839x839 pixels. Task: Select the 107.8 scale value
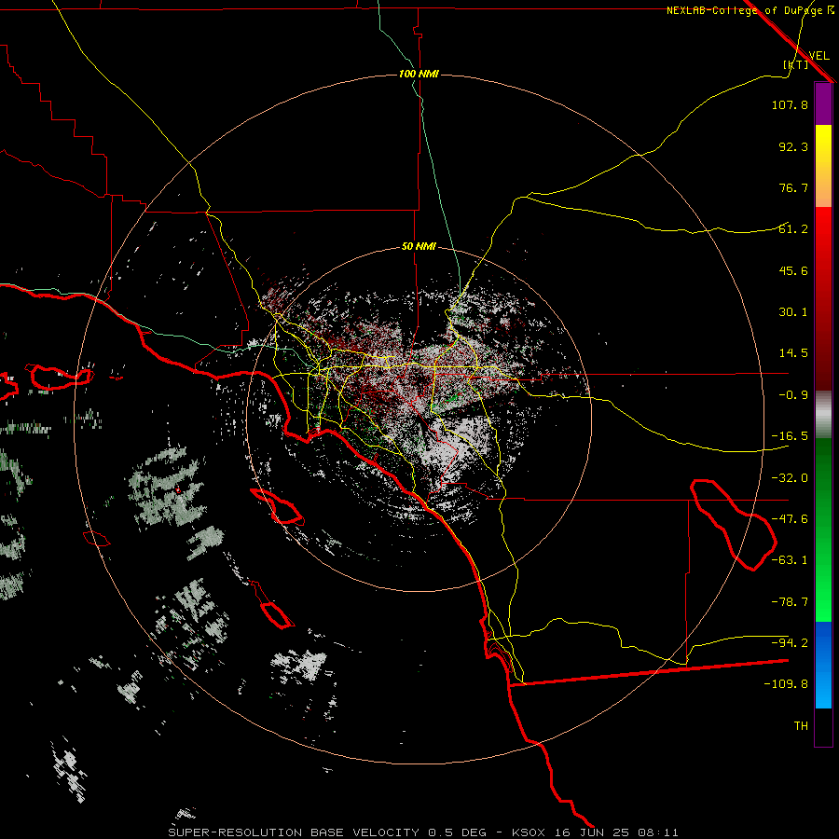[790, 104]
